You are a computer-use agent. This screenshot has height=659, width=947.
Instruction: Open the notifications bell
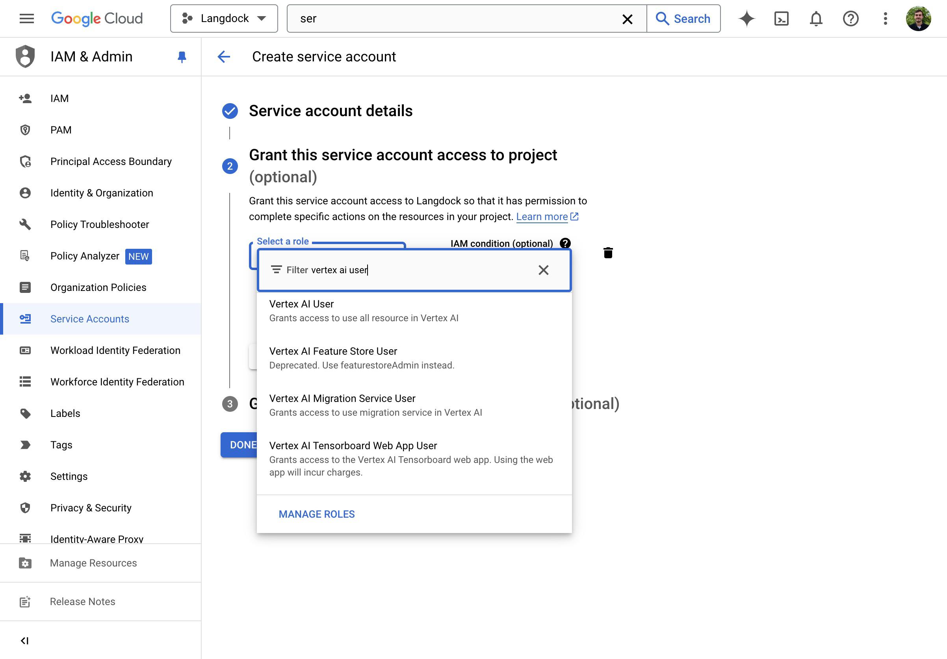tap(816, 19)
